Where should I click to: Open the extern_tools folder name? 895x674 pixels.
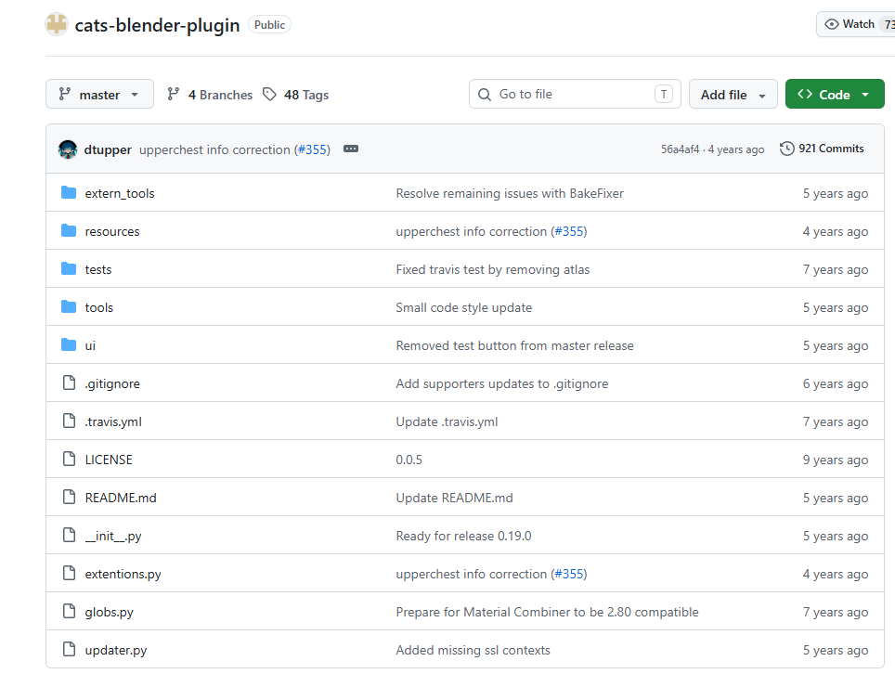(x=119, y=193)
